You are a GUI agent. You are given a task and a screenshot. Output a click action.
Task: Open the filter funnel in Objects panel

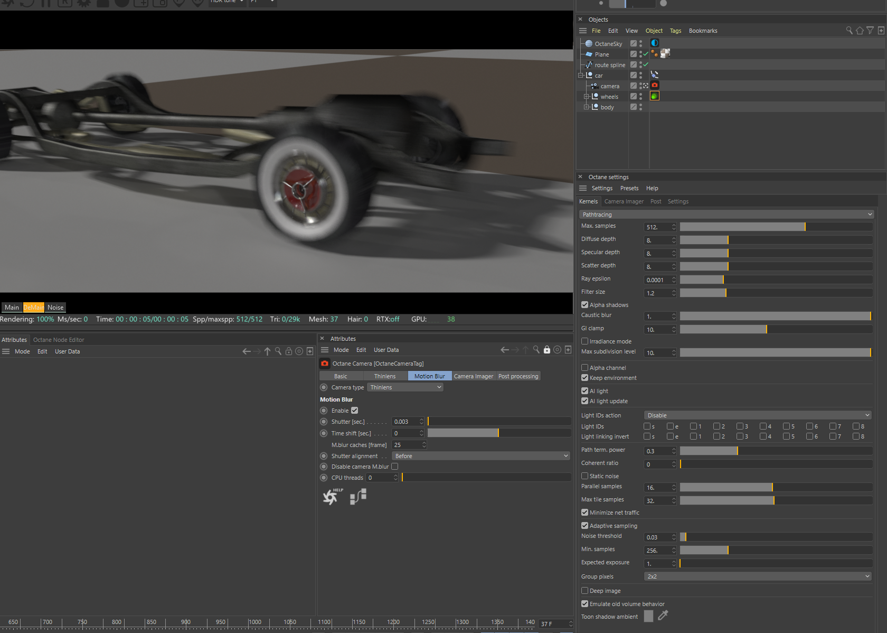coord(870,31)
